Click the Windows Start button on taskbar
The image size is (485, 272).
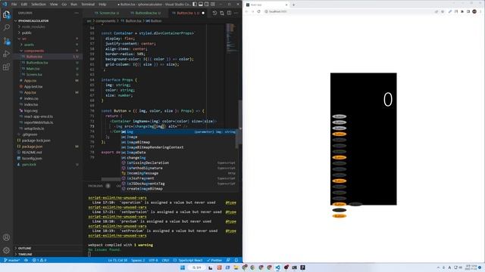point(183,267)
